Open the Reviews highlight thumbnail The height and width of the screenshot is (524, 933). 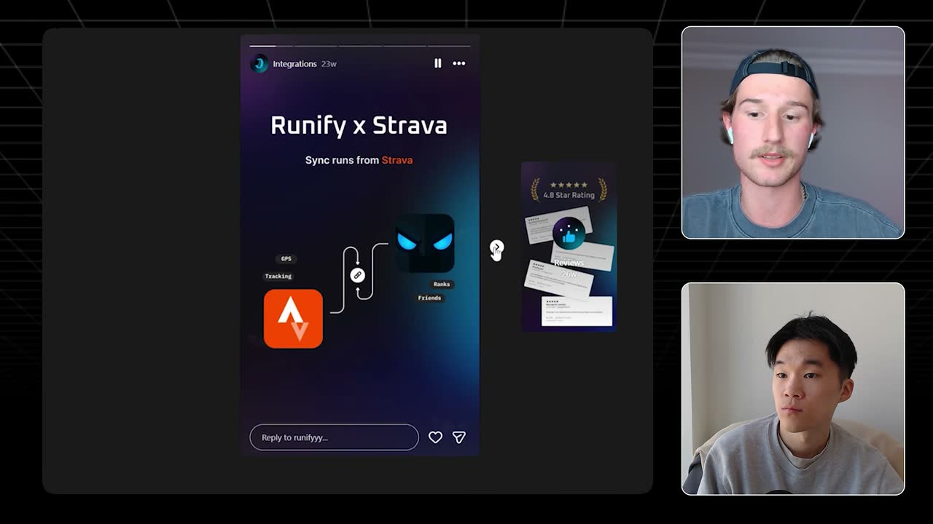point(569,247)
